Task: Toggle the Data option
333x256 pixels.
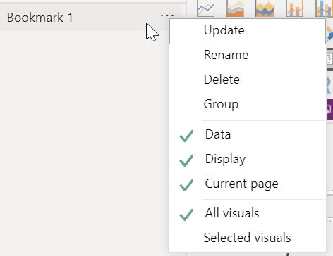Action: click(x=248, y=135)
